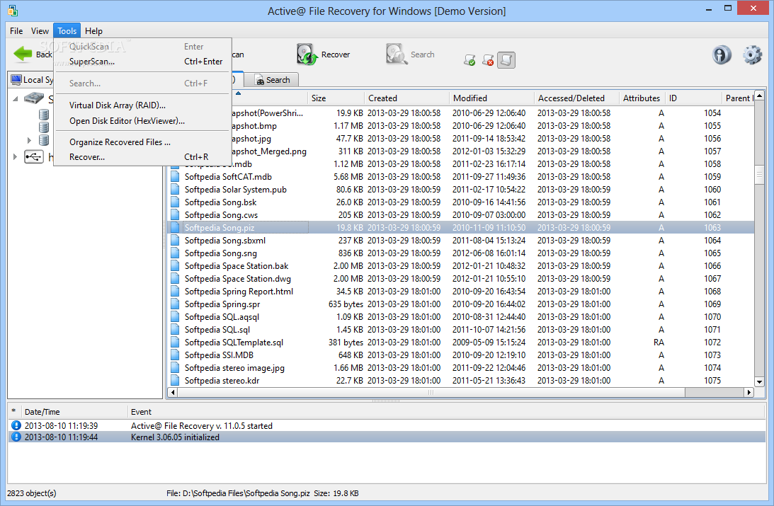Choose SuperScan... from Tools menu
Screen dimensions: 774x506
coord(142,62)
